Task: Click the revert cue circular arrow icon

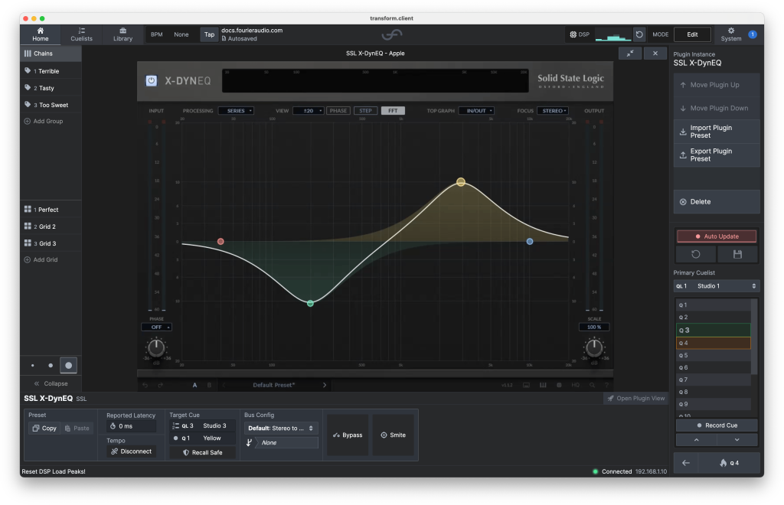Action: 696,254
